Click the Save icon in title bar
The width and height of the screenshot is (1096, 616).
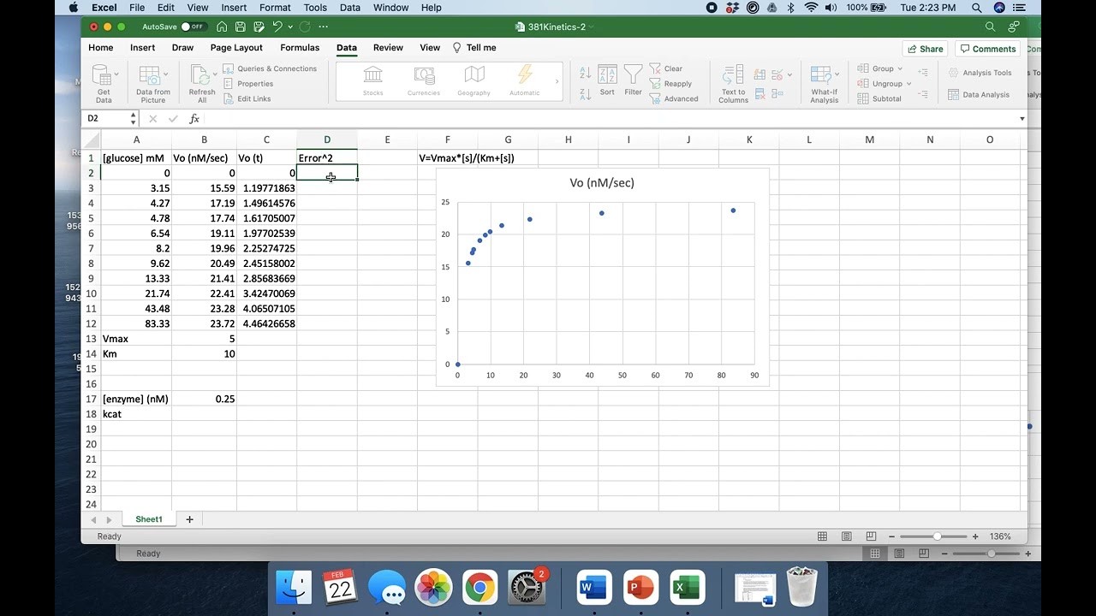point(240,27)
